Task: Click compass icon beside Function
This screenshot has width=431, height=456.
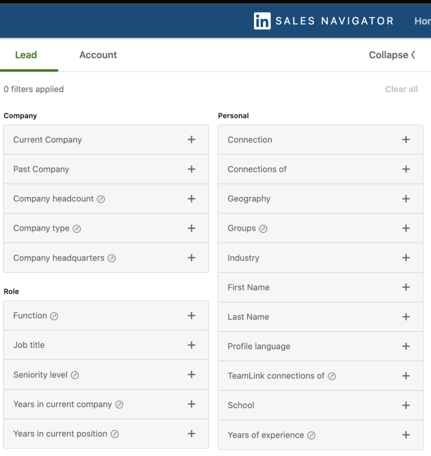Action: (54, 316)
